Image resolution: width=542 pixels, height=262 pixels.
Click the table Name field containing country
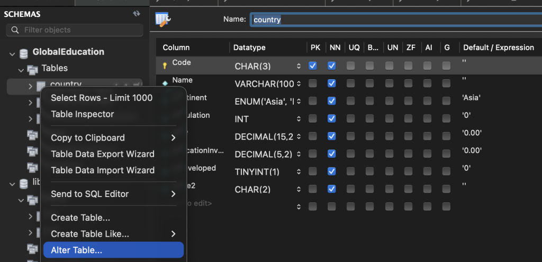392,20
